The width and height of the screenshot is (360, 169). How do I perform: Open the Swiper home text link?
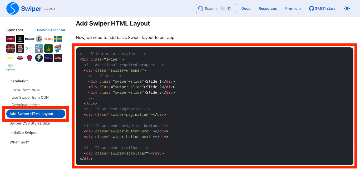pos(31,9)
